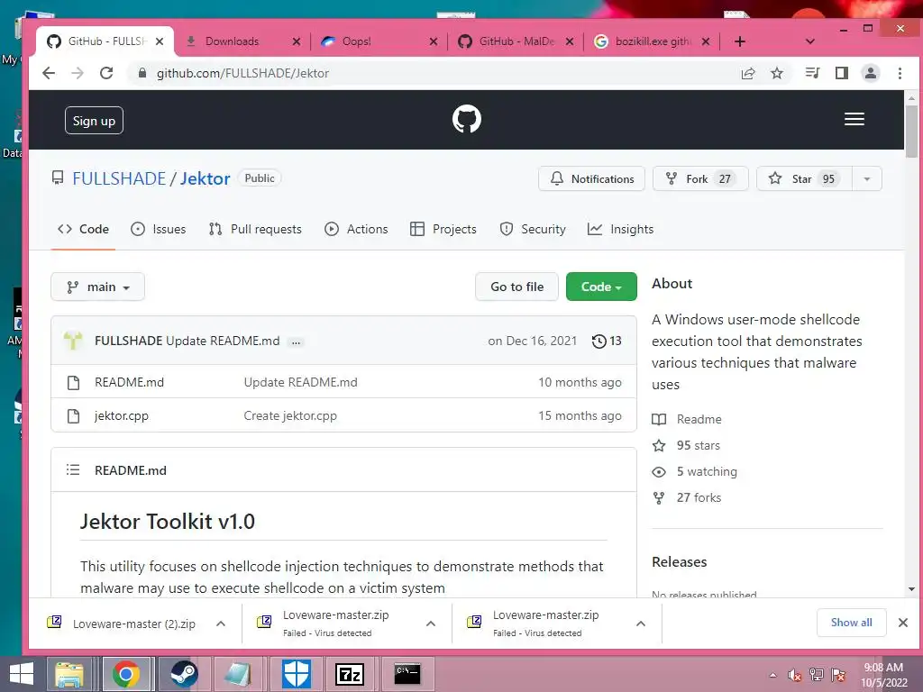The height and width of the screenshot is (692, 923).
Task: View the 95 stars link
Action: click(x=686, y=445)
